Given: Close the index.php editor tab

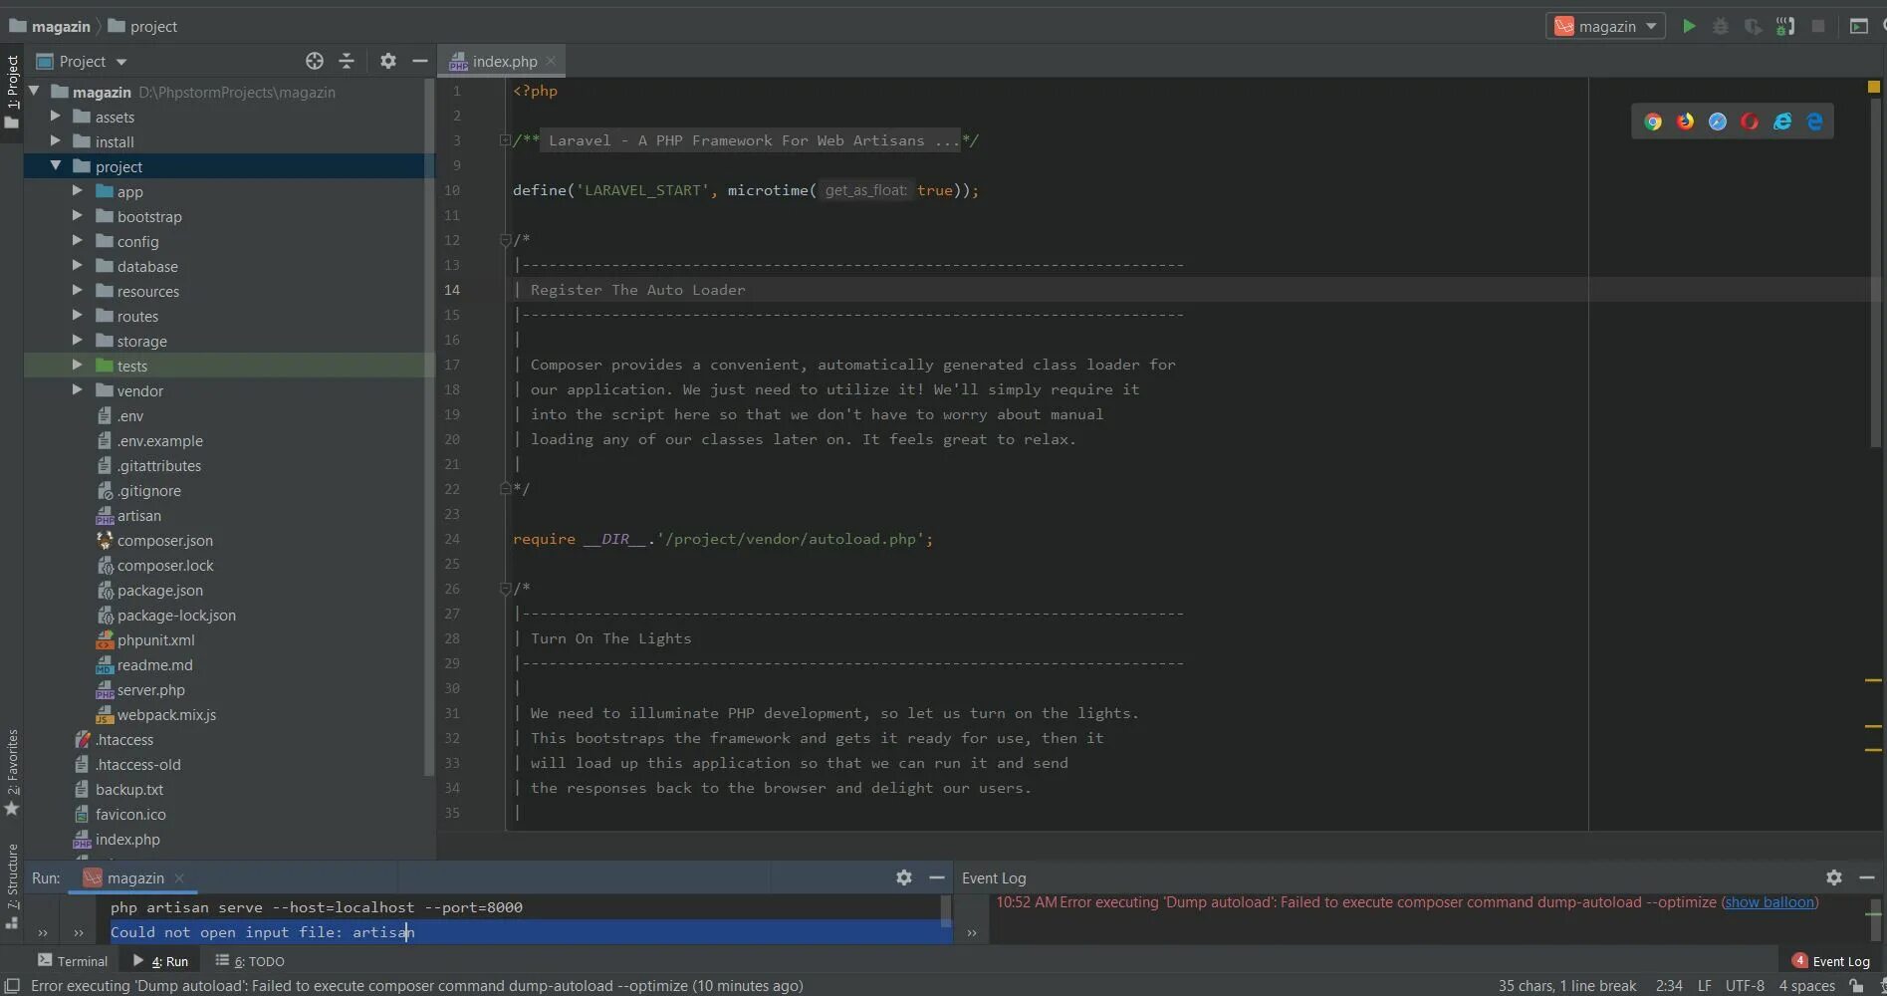Looking at the screenshot, I should pyautogui.click(x=551, y=61).
